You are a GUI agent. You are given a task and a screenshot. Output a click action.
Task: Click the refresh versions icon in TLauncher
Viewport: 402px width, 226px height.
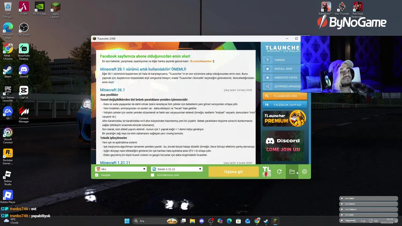[279, 172]
